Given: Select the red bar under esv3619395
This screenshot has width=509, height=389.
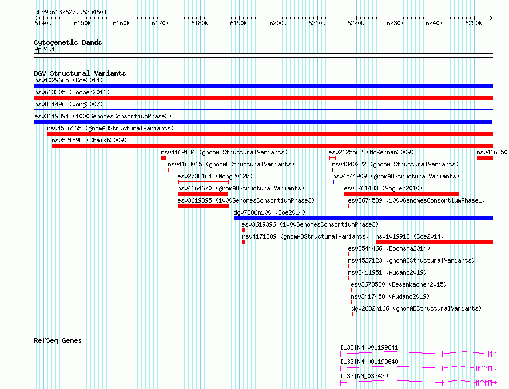Looking at the screenshot, I should [204, 206].
